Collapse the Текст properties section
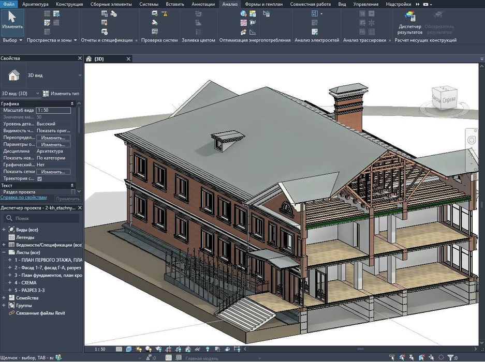The image size is (485, 362). 72,185
